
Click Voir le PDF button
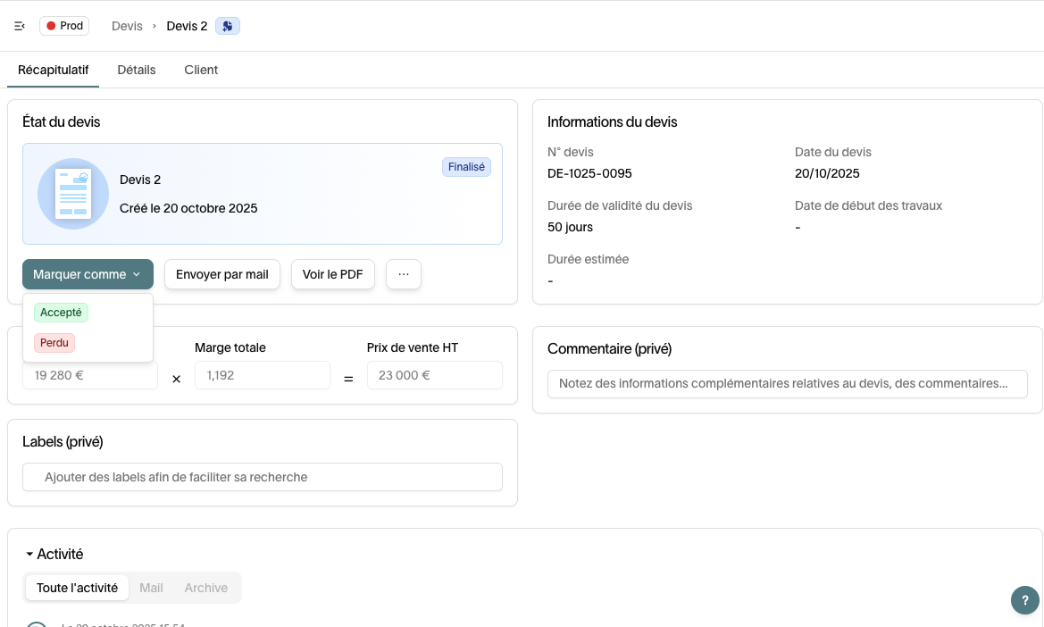click(x=332, y=274)
